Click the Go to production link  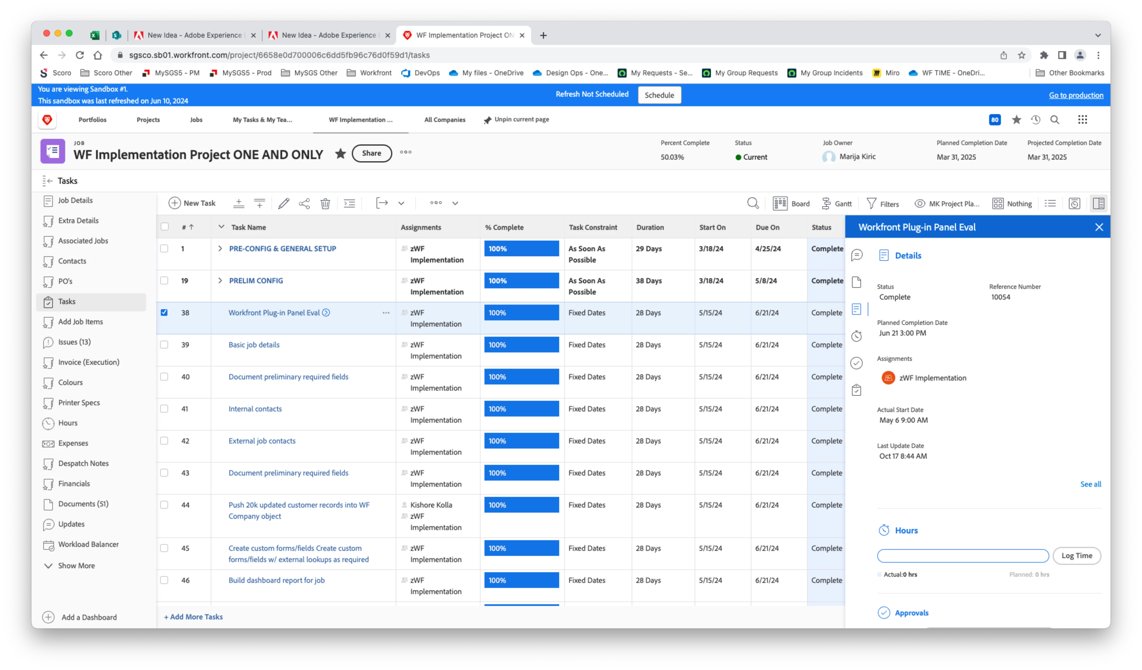(1076, 95)
